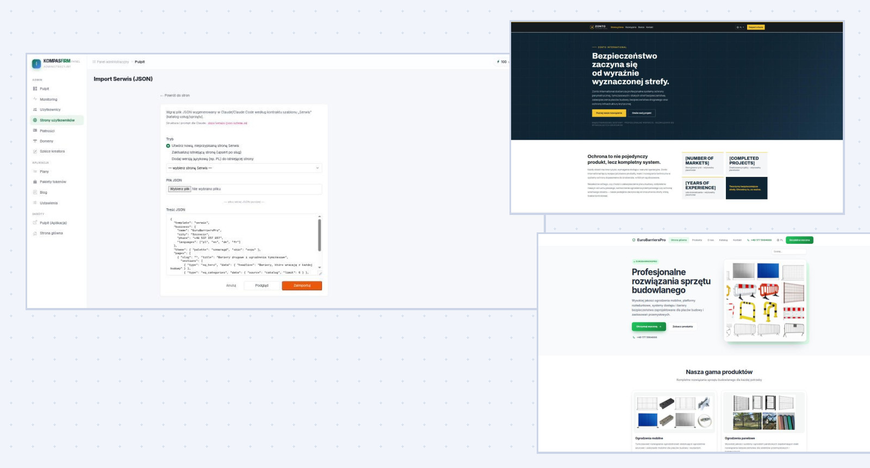870x468 pixels.
Task: Open Plany via its list icon
Action: [x=35, y=171]
